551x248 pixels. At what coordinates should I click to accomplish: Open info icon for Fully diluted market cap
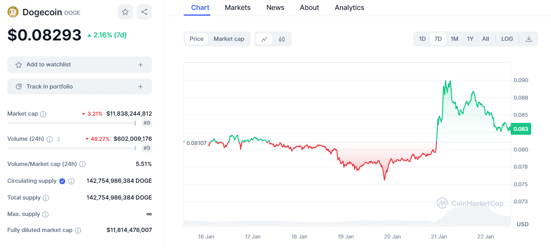pos(78,230)
